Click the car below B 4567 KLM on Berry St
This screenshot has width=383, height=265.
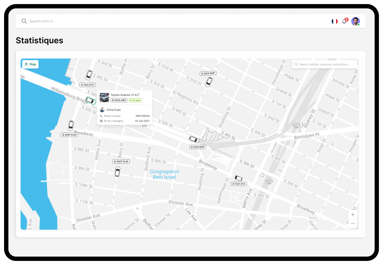point(117,172)
